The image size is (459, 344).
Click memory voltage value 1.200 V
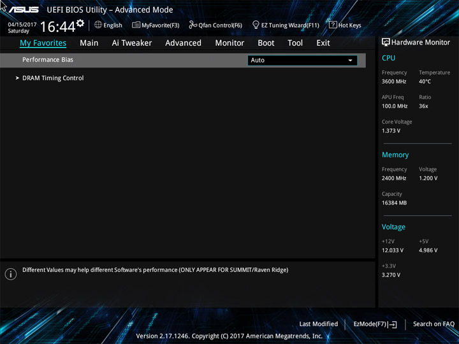click(x=428, y=178)
